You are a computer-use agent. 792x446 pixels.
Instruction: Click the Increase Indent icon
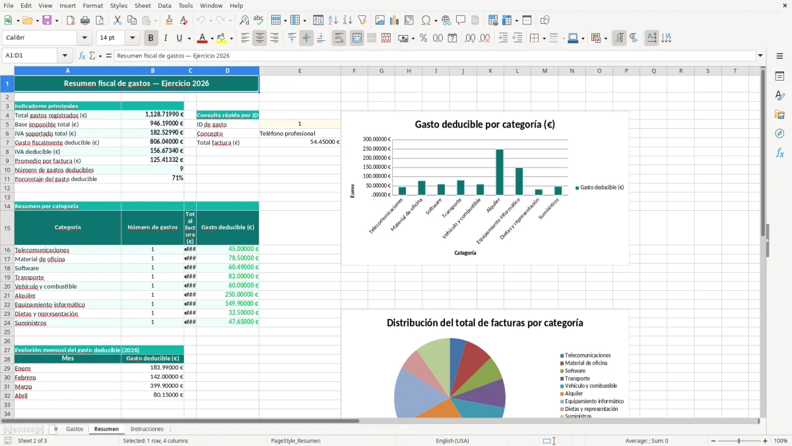[x=503, y=38]
